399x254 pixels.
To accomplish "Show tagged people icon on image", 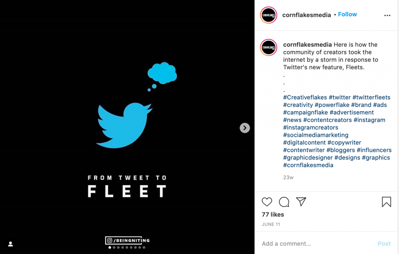I will coord(11,244).
